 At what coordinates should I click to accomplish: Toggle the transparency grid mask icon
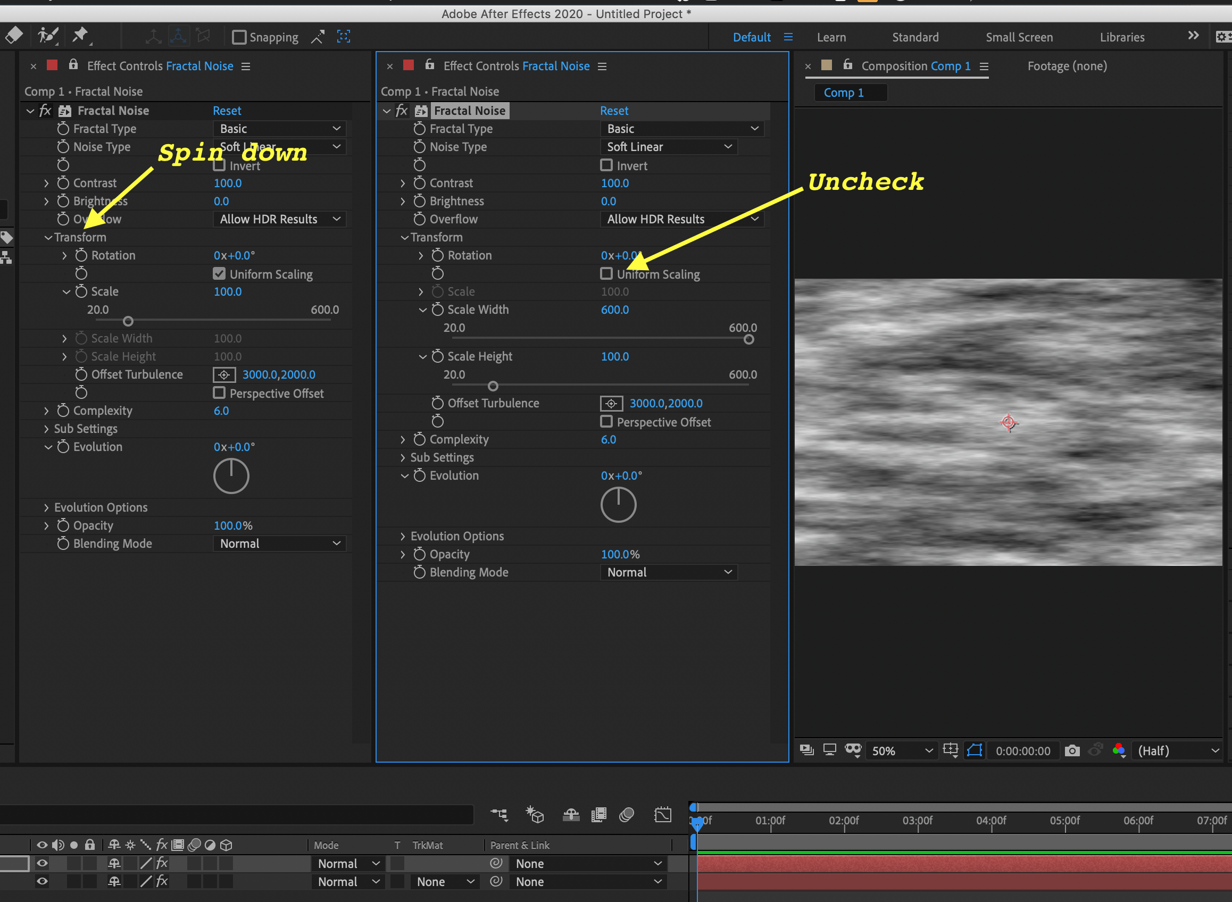pos(975,750)
